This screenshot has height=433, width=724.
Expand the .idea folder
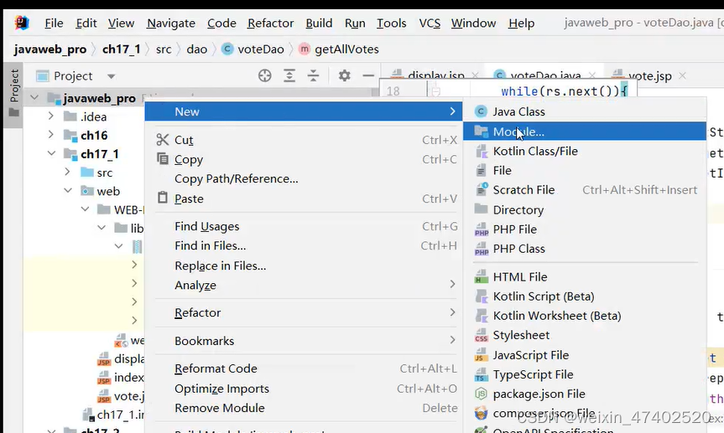tap(51, 116)
